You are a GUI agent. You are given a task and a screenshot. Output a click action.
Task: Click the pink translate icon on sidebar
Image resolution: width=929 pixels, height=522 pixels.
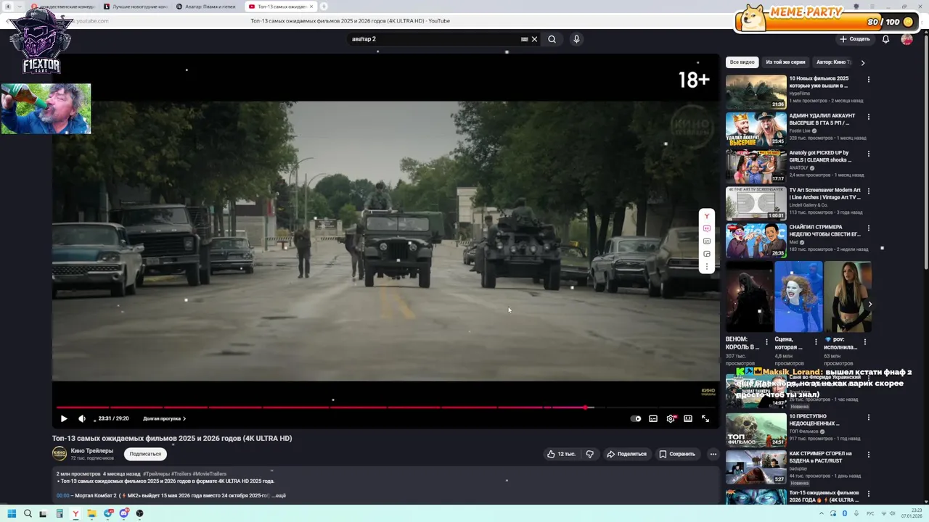[707, 228]
